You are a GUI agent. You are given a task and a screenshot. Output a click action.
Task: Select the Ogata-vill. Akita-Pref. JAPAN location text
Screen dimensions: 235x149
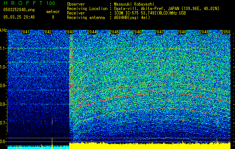click(167, 9)
